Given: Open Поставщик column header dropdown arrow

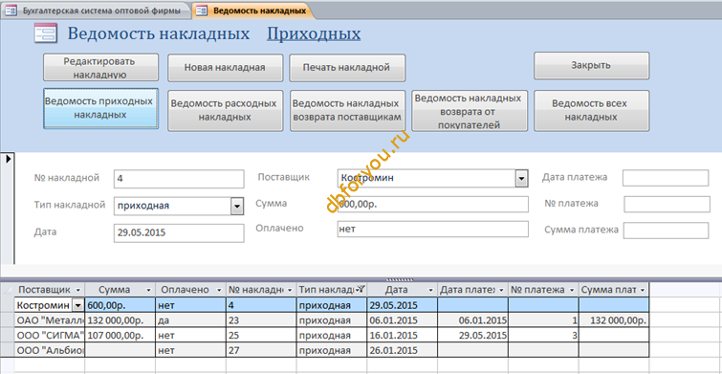Looking at the screenshot, I should (x=77, y=290).
